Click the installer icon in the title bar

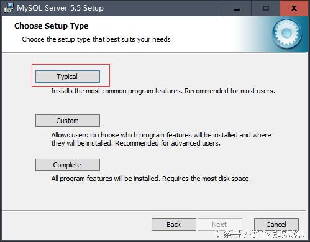(x=9, y=8)
